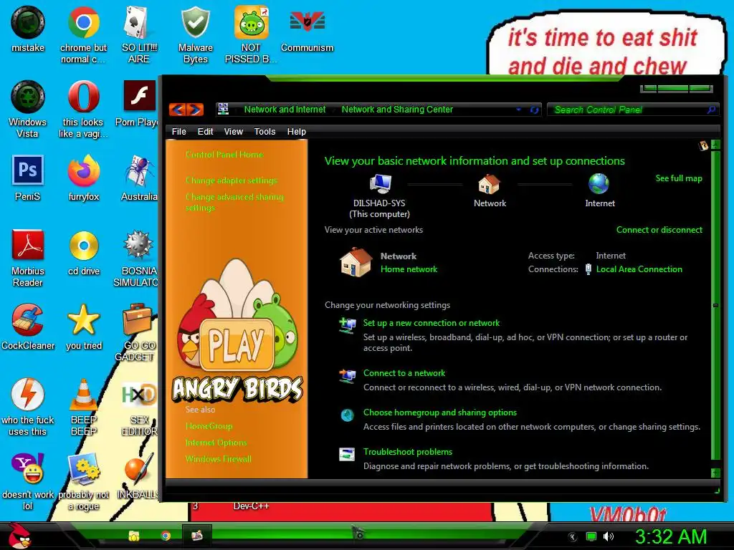Screen dimensions: 734x550
Task: Click the Search Control Panel field
Action: coord(632,110)
